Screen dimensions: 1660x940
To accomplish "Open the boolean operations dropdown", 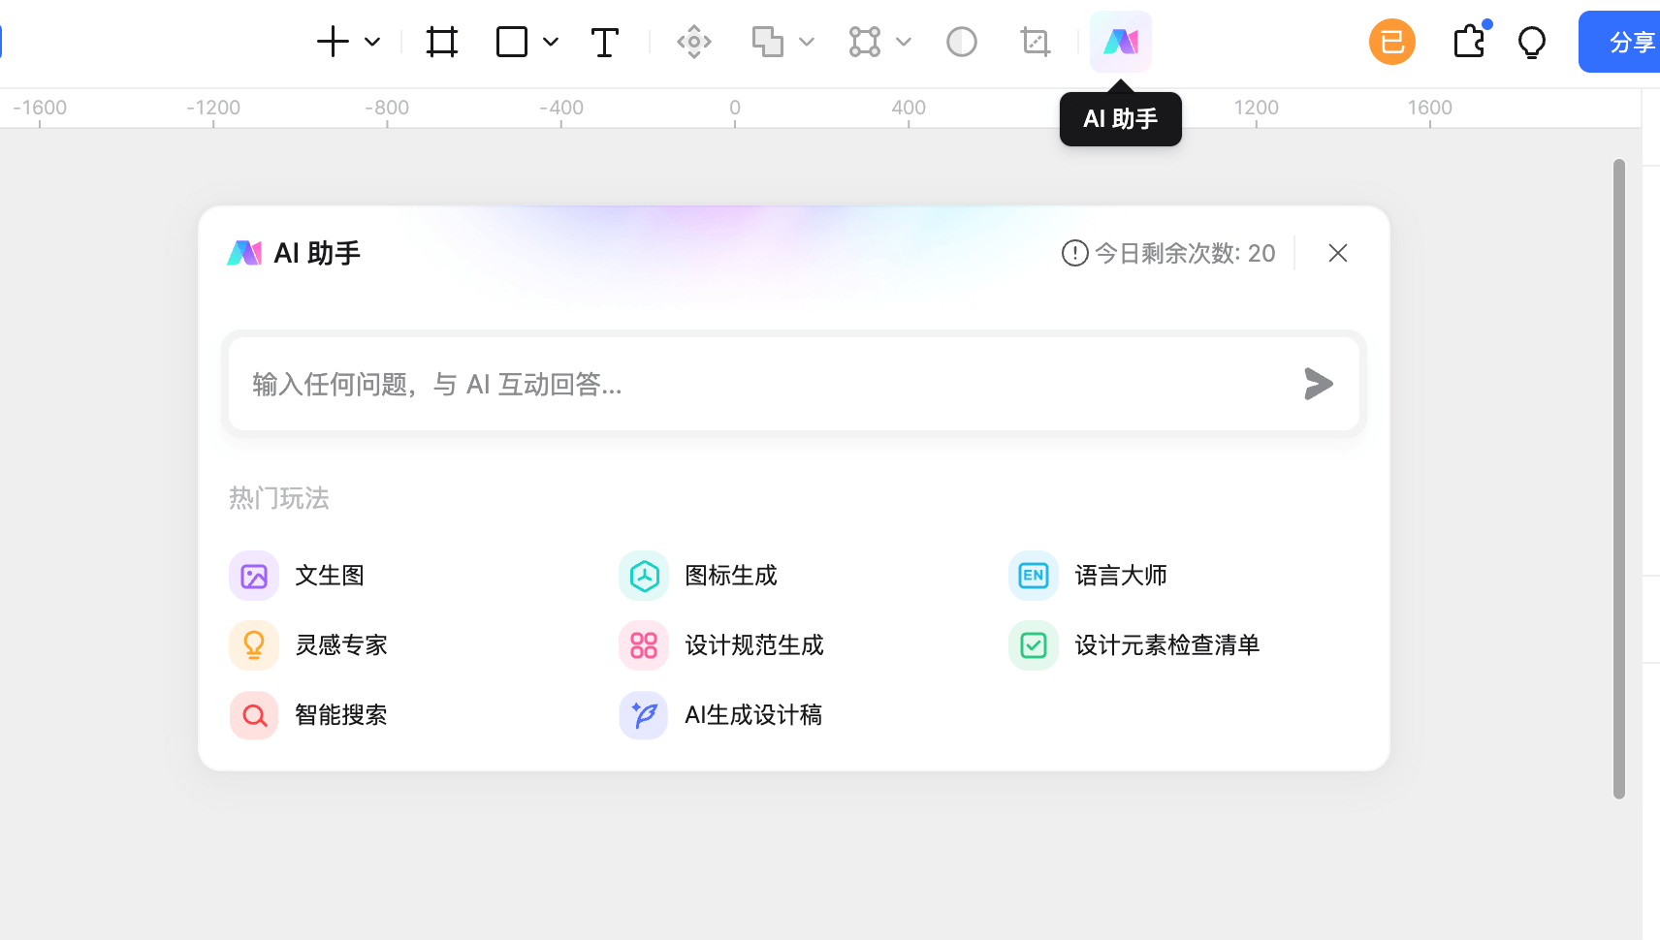I will (810, 42).
